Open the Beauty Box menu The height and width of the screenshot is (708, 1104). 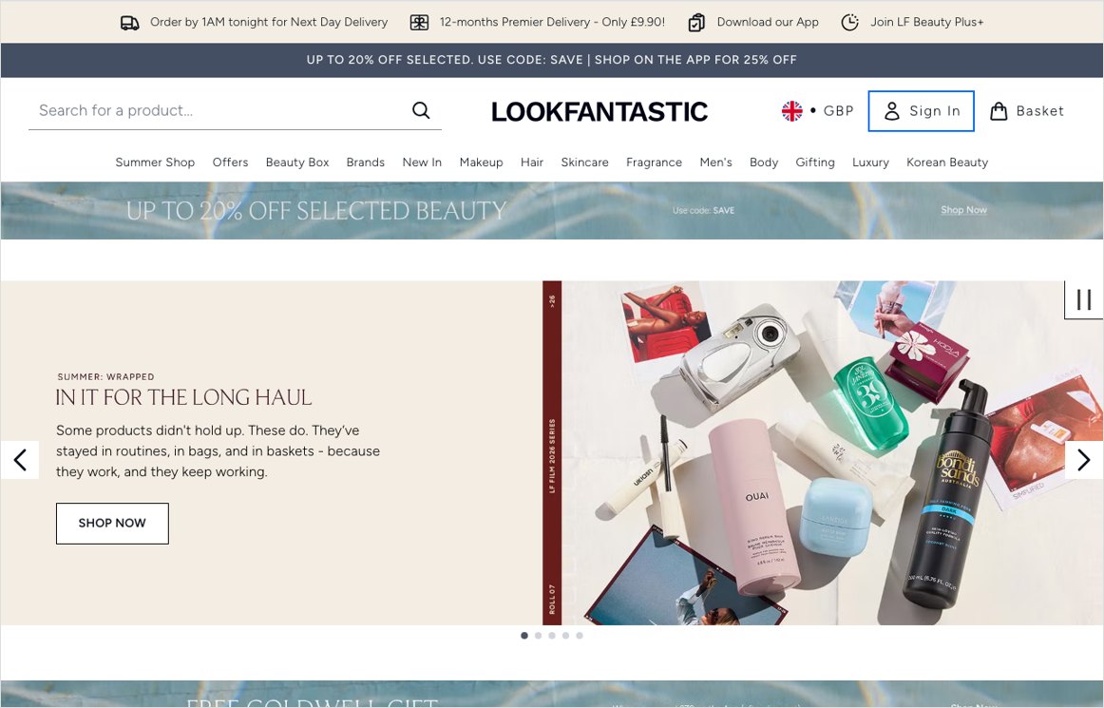[297, 162]
